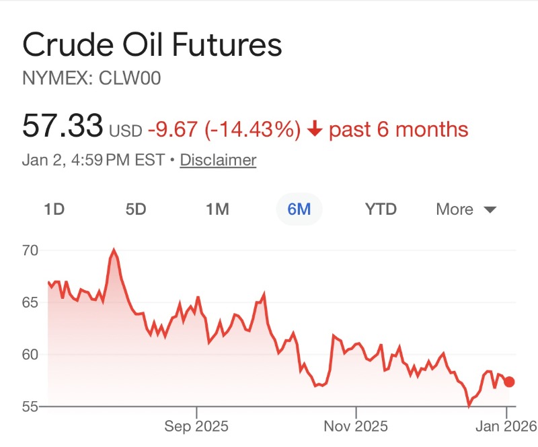Expand the More ranges dropdown
The height and width of the screenshot is (447, 538).
[466, 209]
